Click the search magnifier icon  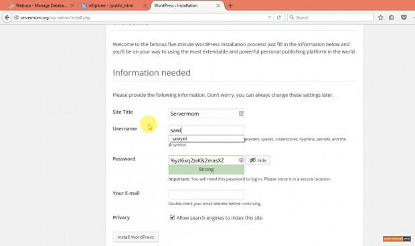coord(292,17)
